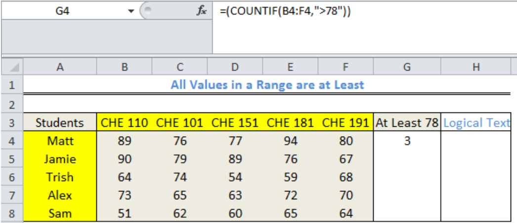517x223 pixels.
Task: Click cell G4 containing value 3
Action: (407, 141)
